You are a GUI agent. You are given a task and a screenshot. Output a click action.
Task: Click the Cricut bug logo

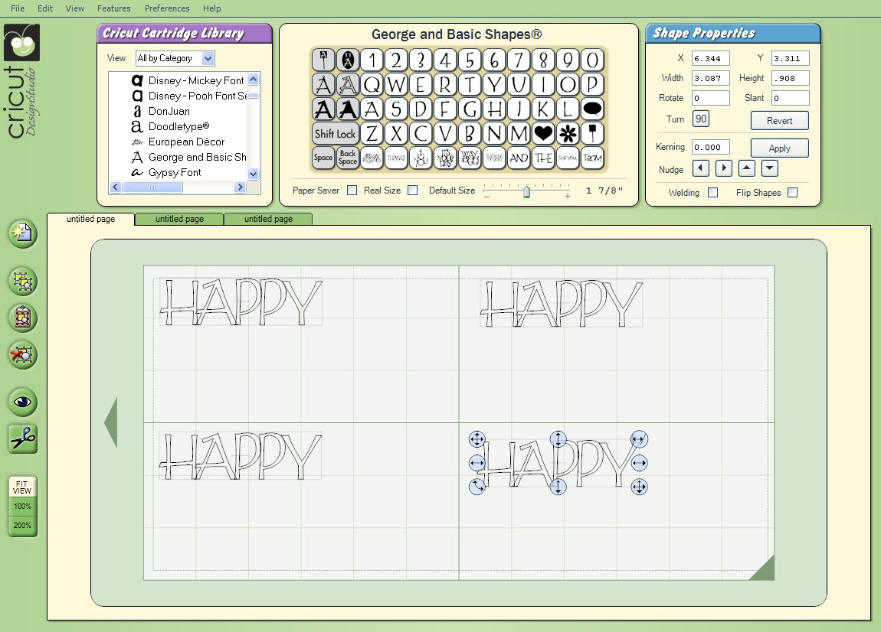tap(22, 42)
